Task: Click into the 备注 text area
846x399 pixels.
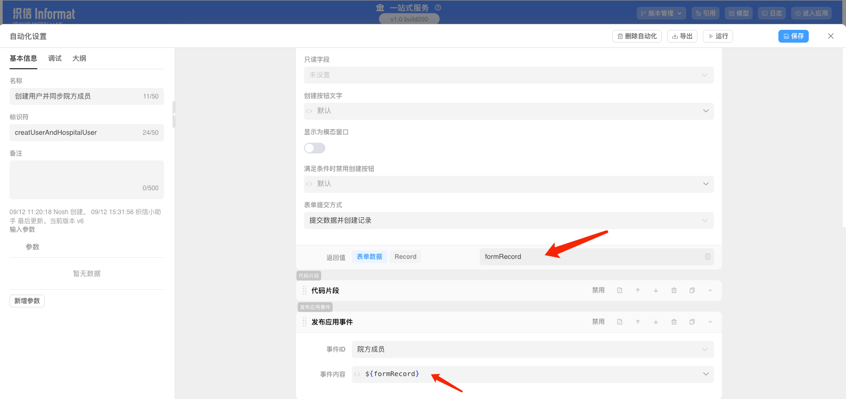Action: tap(87, 176)
